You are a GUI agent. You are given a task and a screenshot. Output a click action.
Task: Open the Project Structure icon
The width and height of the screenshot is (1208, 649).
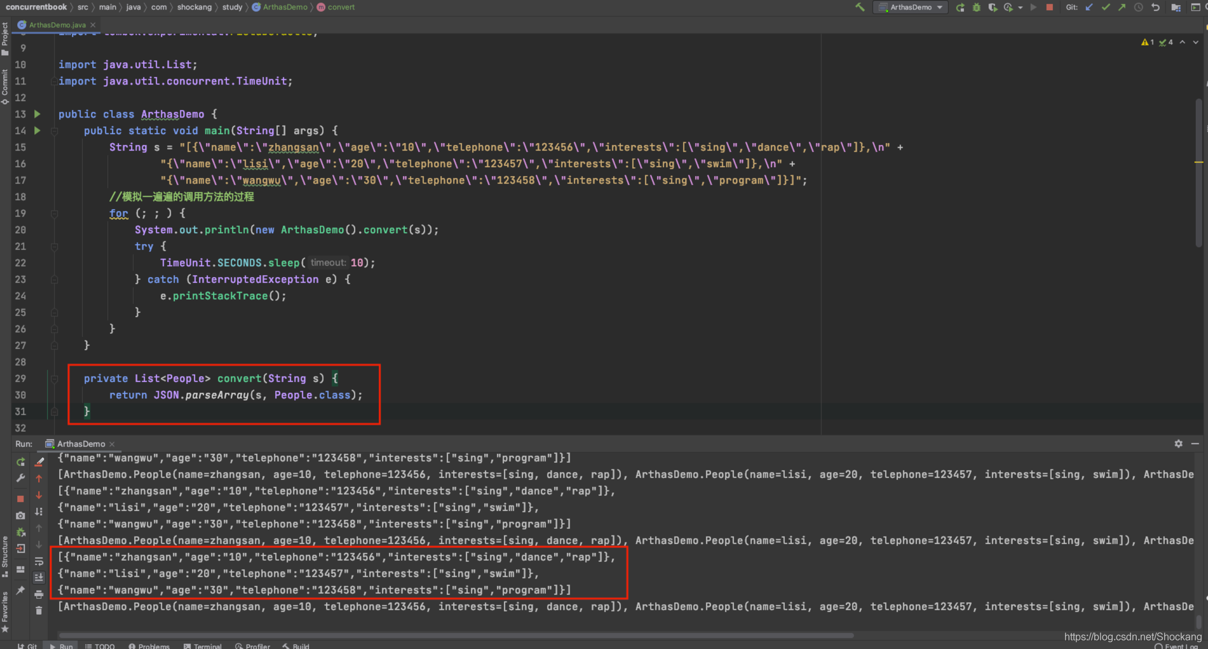click(x=1176, y=8)
